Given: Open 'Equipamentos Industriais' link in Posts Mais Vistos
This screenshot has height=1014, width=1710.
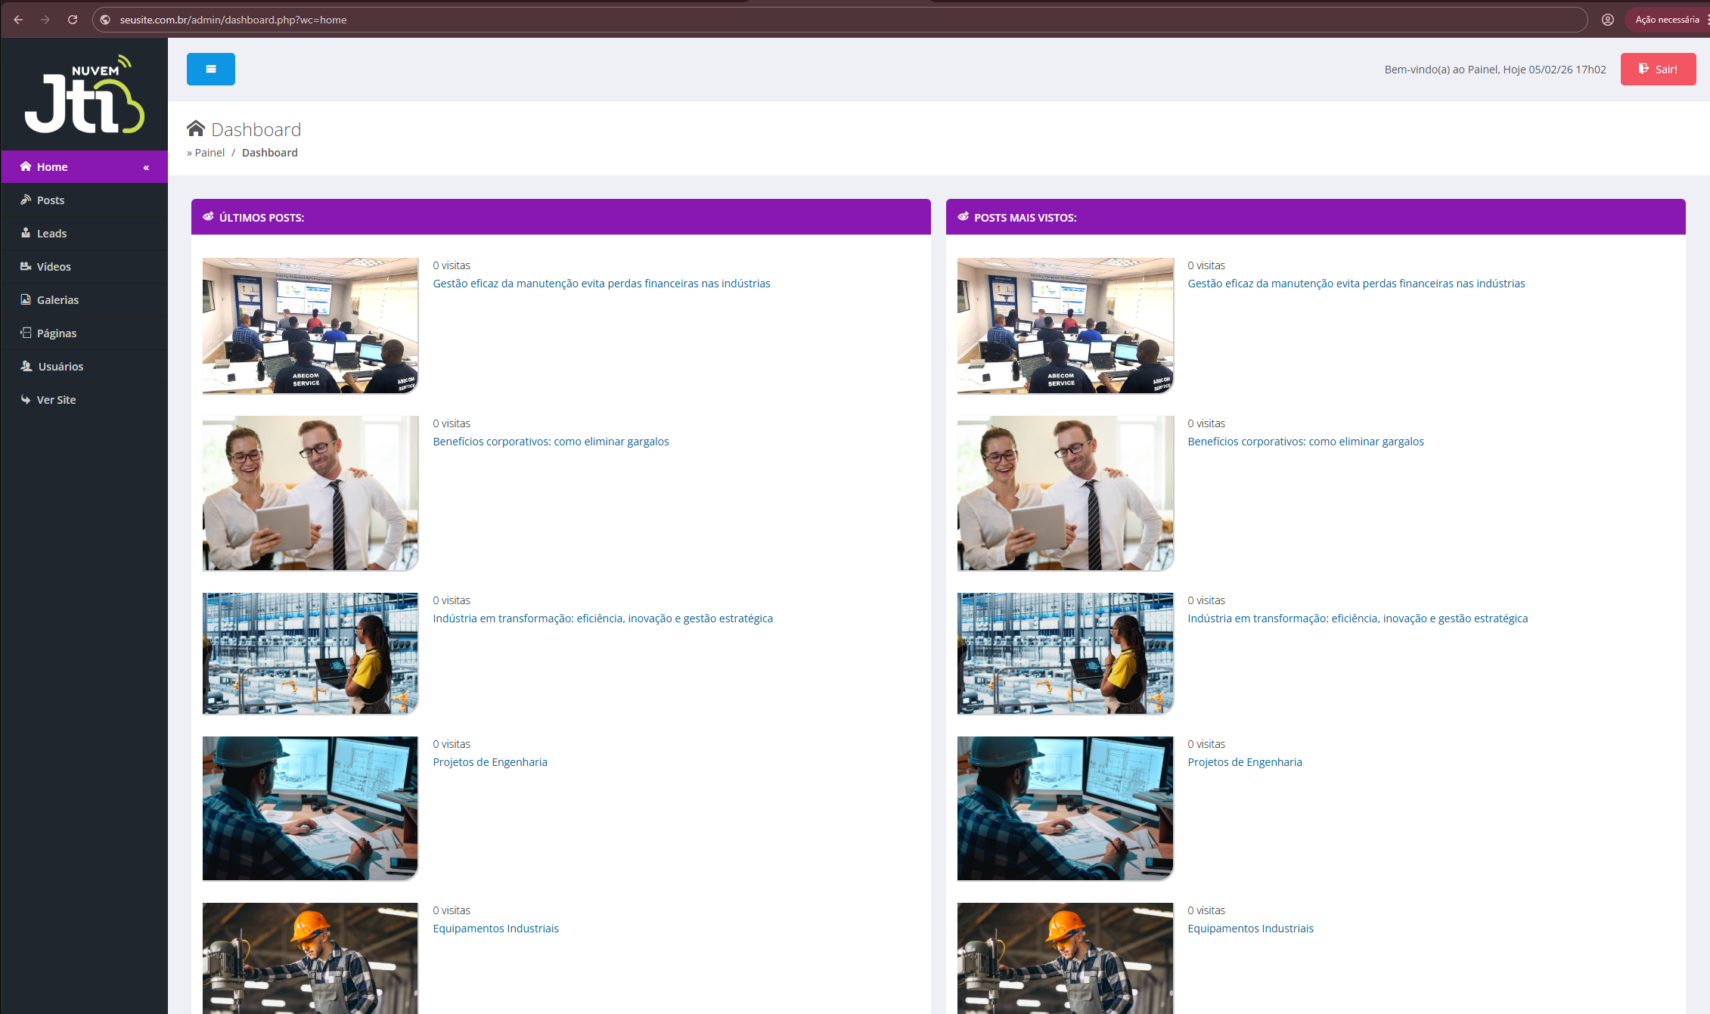Looking at the screenshot, I should pos(1250,929).
